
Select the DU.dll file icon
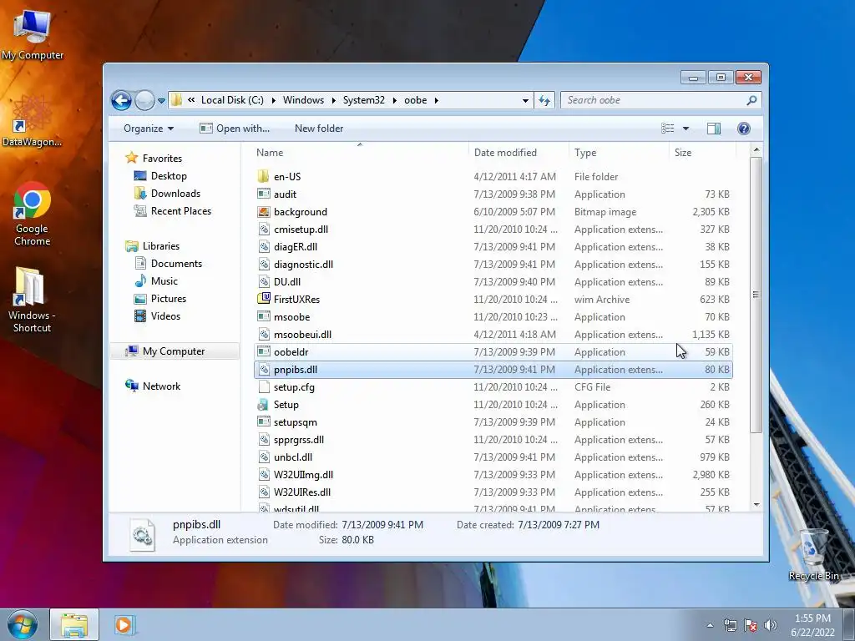point(264,282)
